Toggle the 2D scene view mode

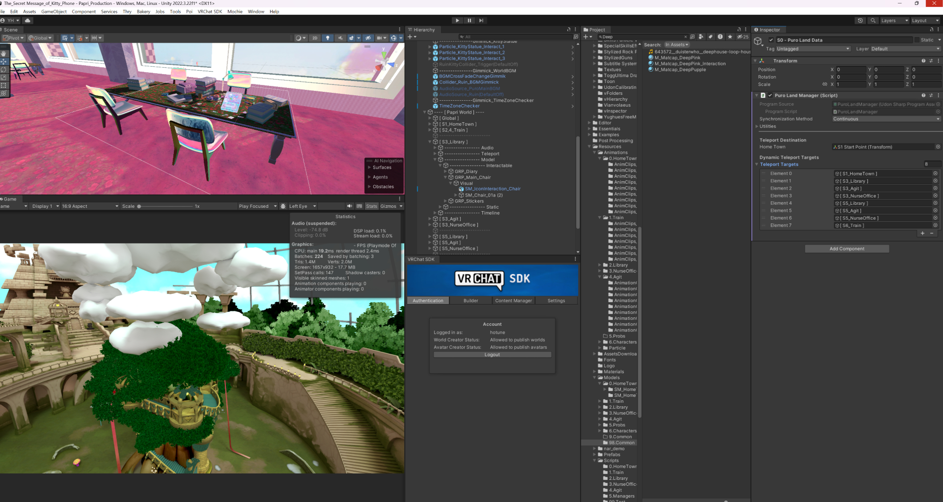[x=315, y=38]
